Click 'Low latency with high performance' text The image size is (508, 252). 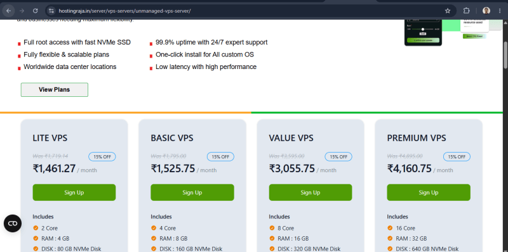(206, 67)
